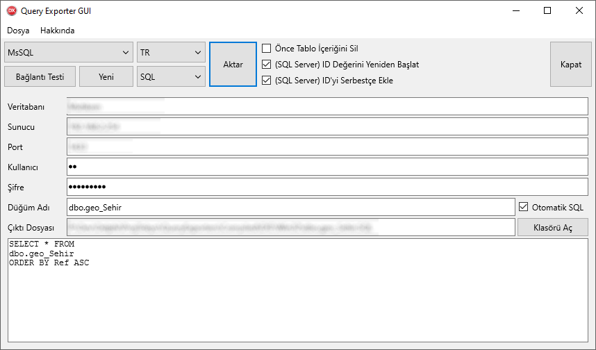596x350 pixels.
Task: Click the Bağlantı Testi button
Action: (40, 77)
